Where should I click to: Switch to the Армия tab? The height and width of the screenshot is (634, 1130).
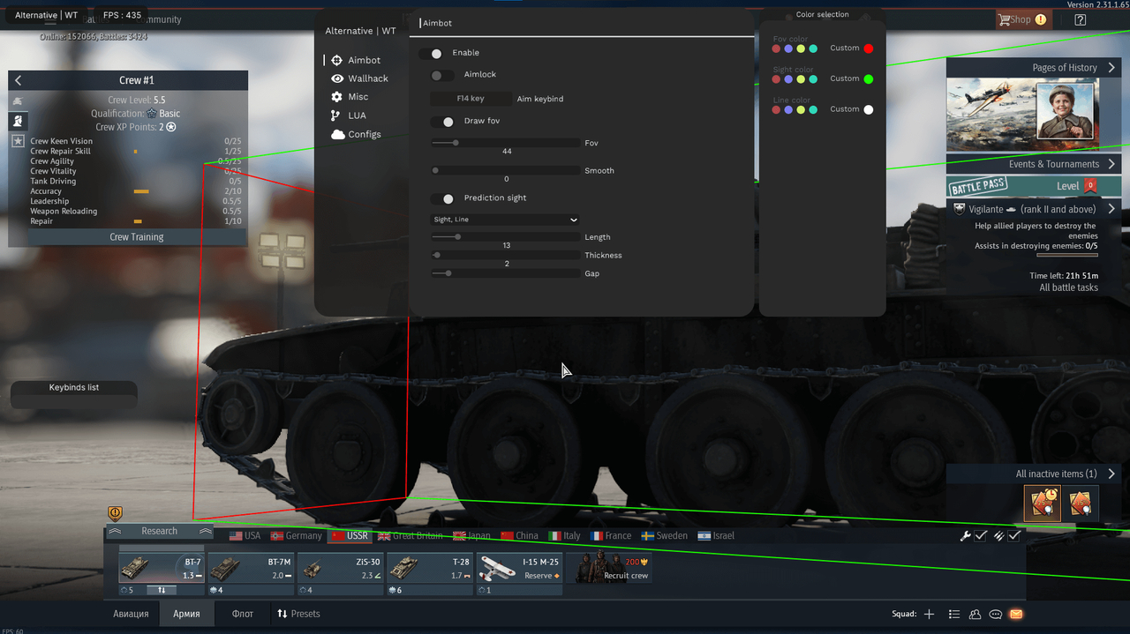[x=186, y=614]
